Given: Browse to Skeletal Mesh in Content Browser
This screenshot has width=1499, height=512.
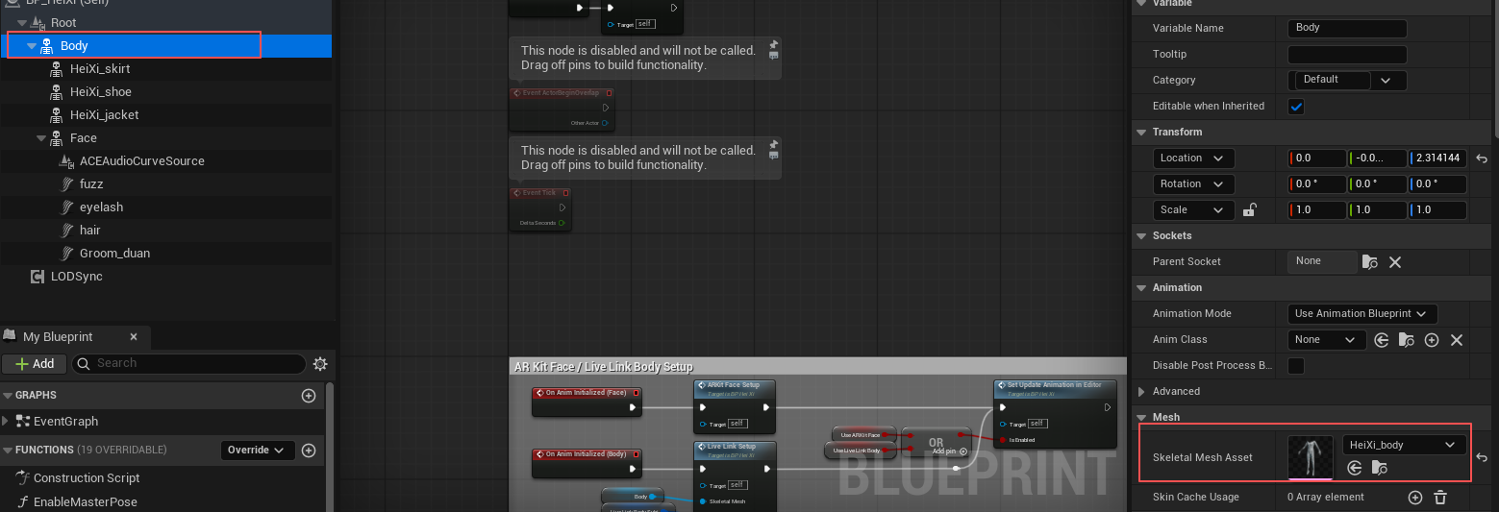Looking at the screenshot, I should pyautogui.click(x=1380, y=468).
